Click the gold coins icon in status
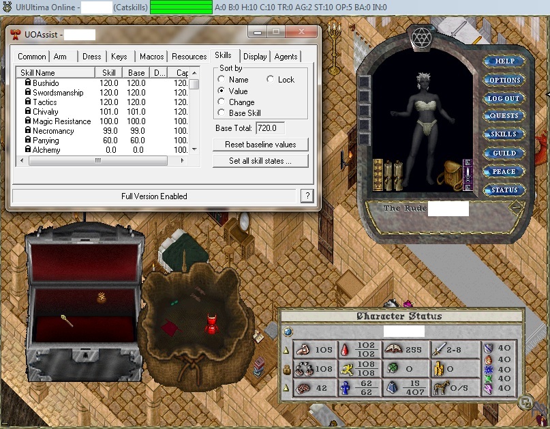The width and height of the screenshot is (550, 429). coord(439,368)
